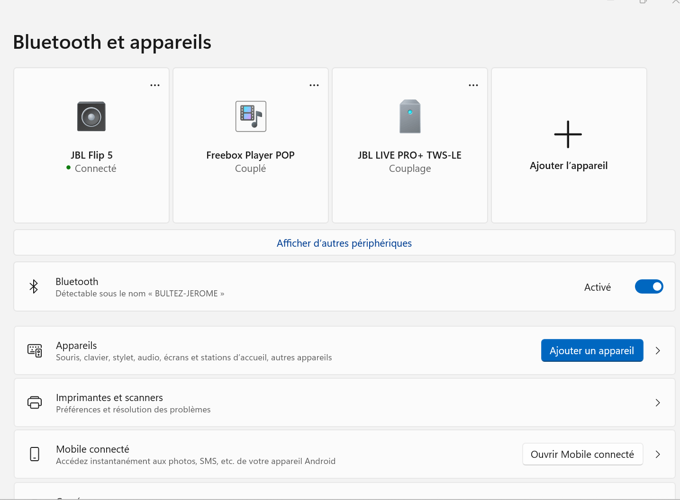680x500 pixels.
Task: Expand Mobile connecté chevron
Action: (x=658, y=455)
